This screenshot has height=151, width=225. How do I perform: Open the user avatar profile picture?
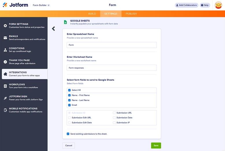[x=218, y=5]
